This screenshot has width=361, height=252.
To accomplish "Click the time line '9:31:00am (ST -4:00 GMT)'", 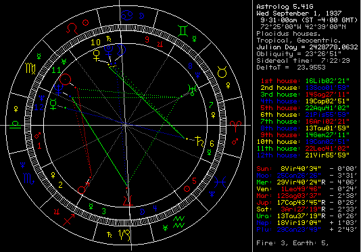I will pyautogui.click(x=309, y=20).
